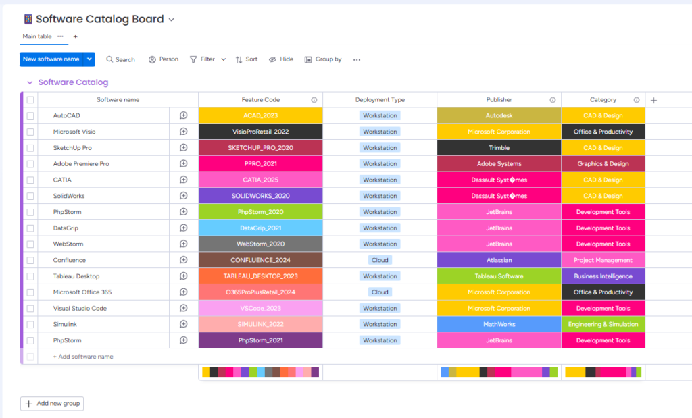Tick the checkbox for Microsoft Visio row
The image size is (692, 418).
(x=30, y=132)
